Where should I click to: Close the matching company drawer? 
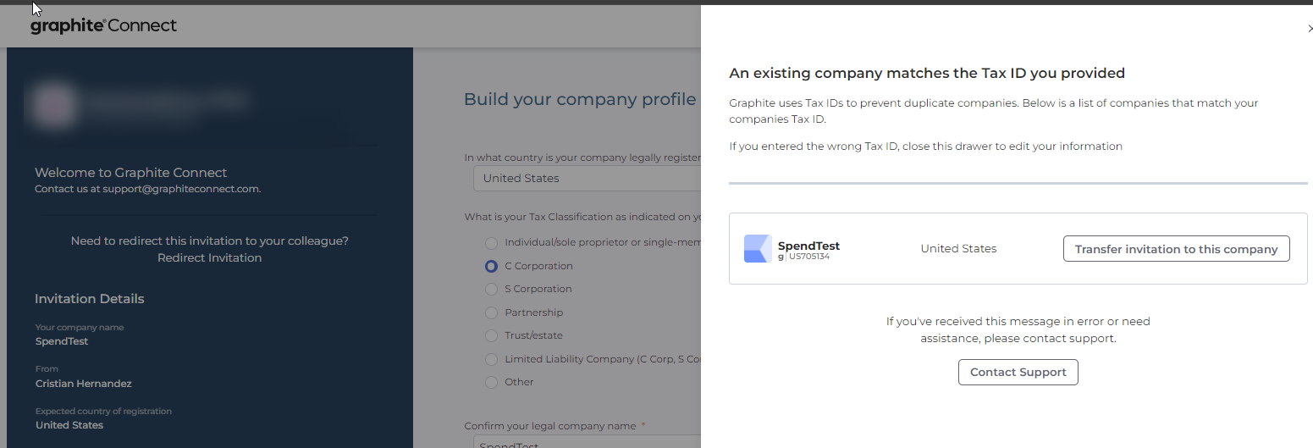[x=1310, y=29]
